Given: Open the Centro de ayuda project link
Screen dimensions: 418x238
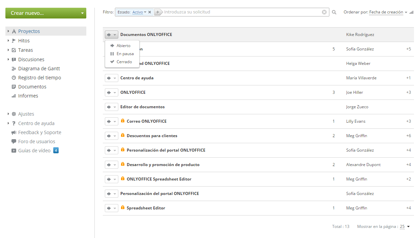Looking at the screenshot, I should click(137, 78).
